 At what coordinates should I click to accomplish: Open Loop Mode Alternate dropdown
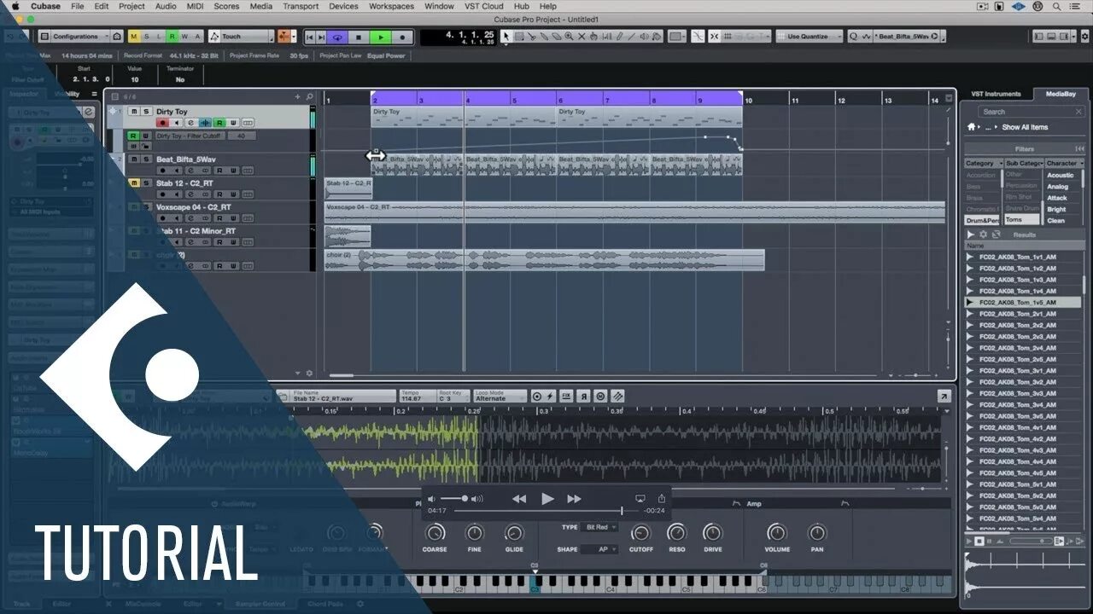501,397
